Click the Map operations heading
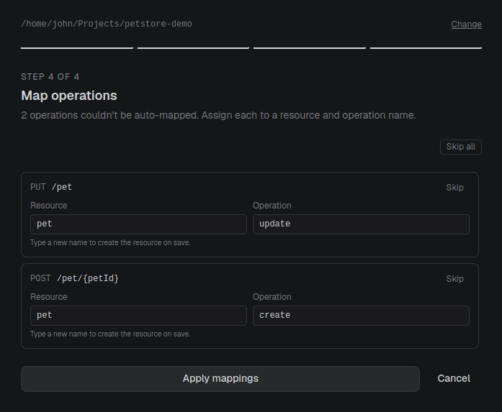Viewport: 502px width, 412px height. coord(69,96)
